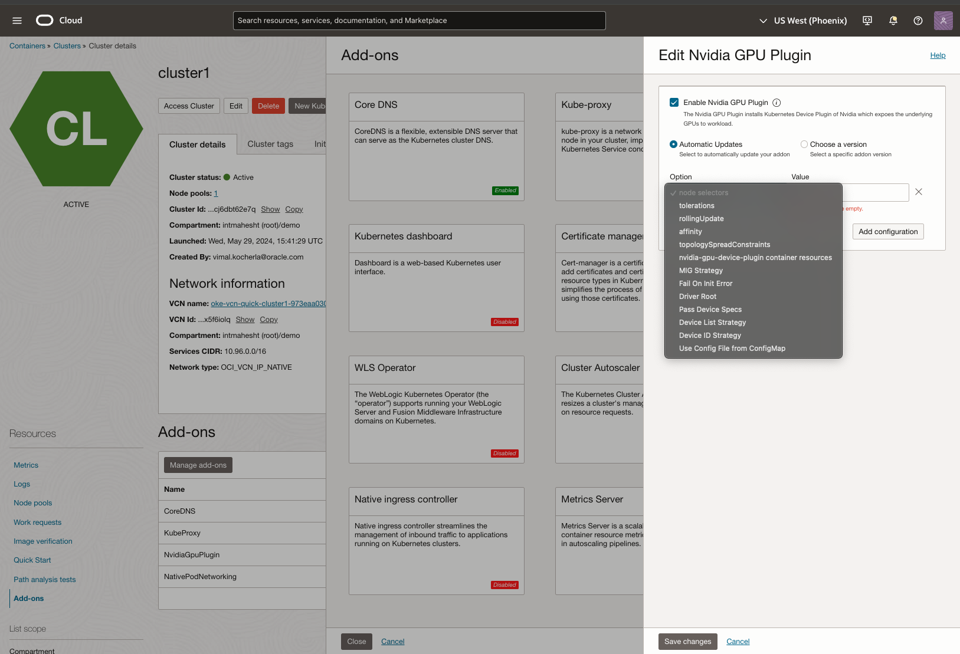Viewport: 960px width, 654px height.
Task: Choose tolerations from the option dropdown
Action: (697, 206)
